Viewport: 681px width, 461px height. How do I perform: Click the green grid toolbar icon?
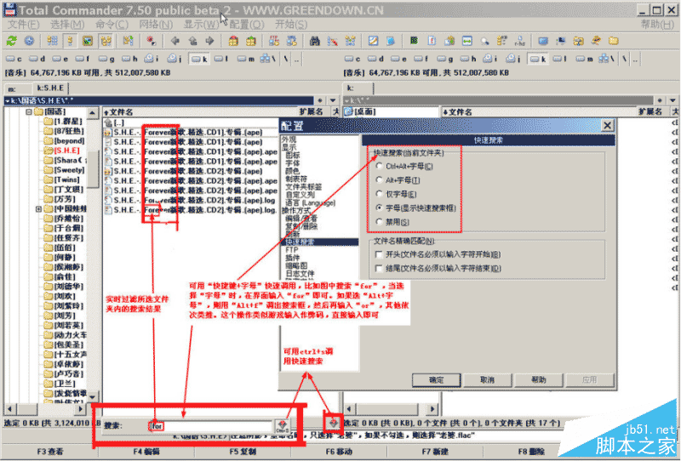click(x=414, y=41)
